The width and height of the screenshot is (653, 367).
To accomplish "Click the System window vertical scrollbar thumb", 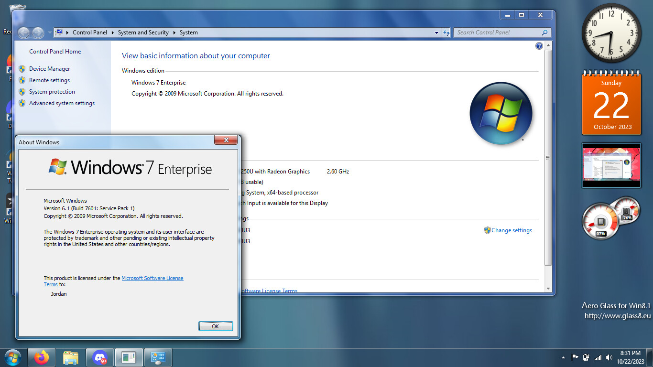I will click(x=548, y=158).
